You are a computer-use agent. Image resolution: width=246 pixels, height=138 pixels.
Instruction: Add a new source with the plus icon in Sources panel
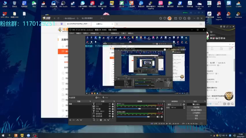coord(94,120)
